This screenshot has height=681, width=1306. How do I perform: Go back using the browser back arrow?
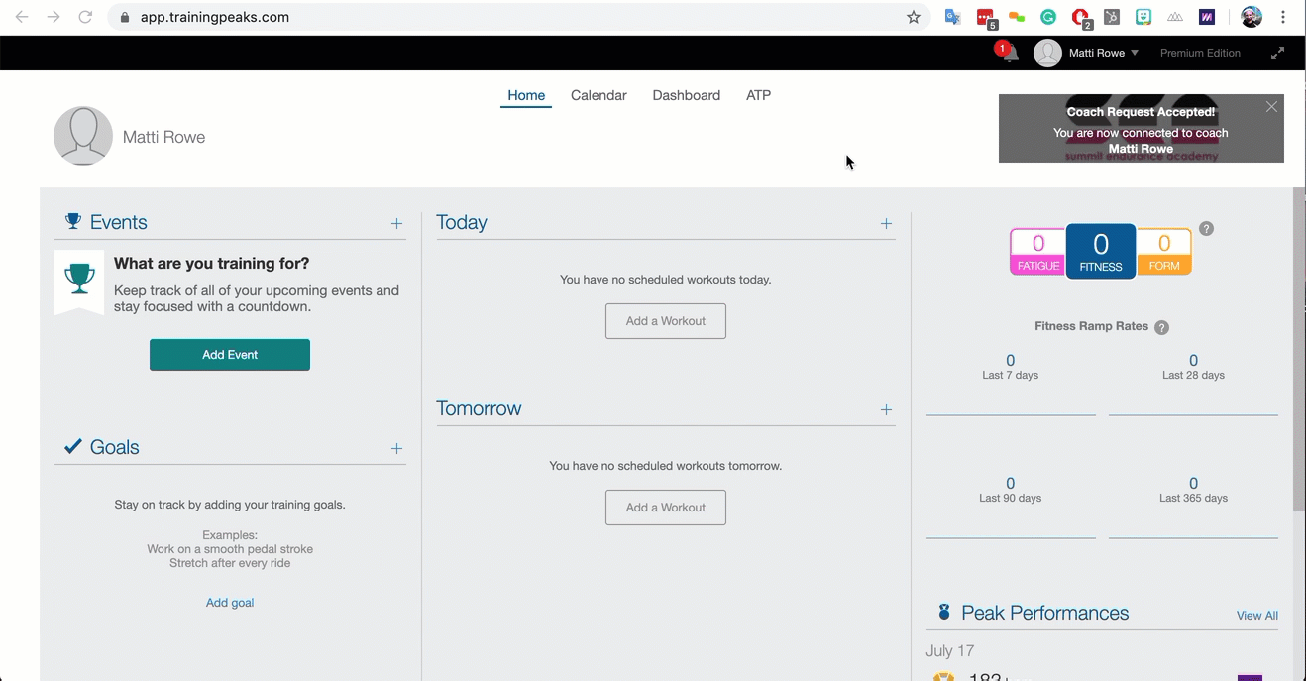pyautogui.click(x=22, y=17)
